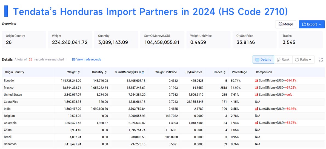Select the Ecuador row name
326x149 pixels.
(x=9, y=81)
